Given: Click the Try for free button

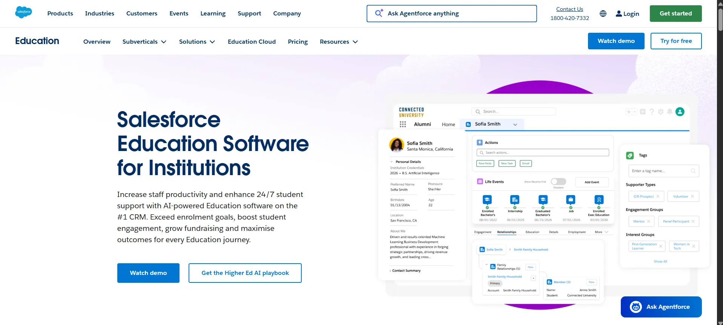Looking at the screenshot, I should (676, 41).
